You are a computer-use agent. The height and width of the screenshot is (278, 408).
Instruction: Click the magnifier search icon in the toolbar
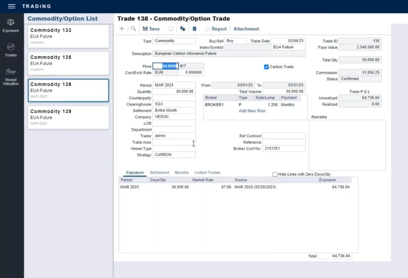pyautogui.click(x=133, y=29)
